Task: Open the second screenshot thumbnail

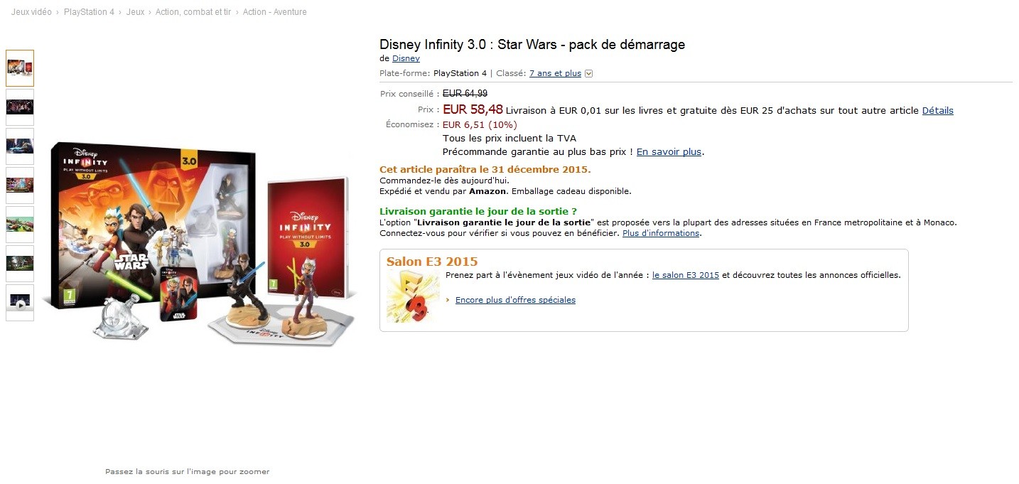Action: pos(20,107)
